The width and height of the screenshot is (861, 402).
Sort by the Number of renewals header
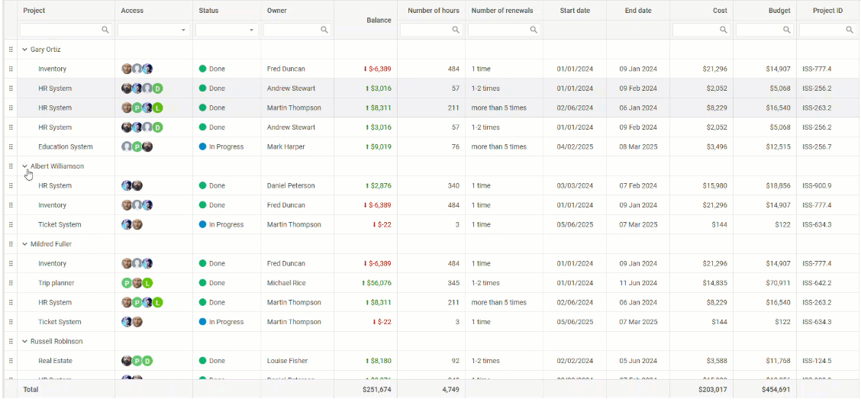coord(502,11)
